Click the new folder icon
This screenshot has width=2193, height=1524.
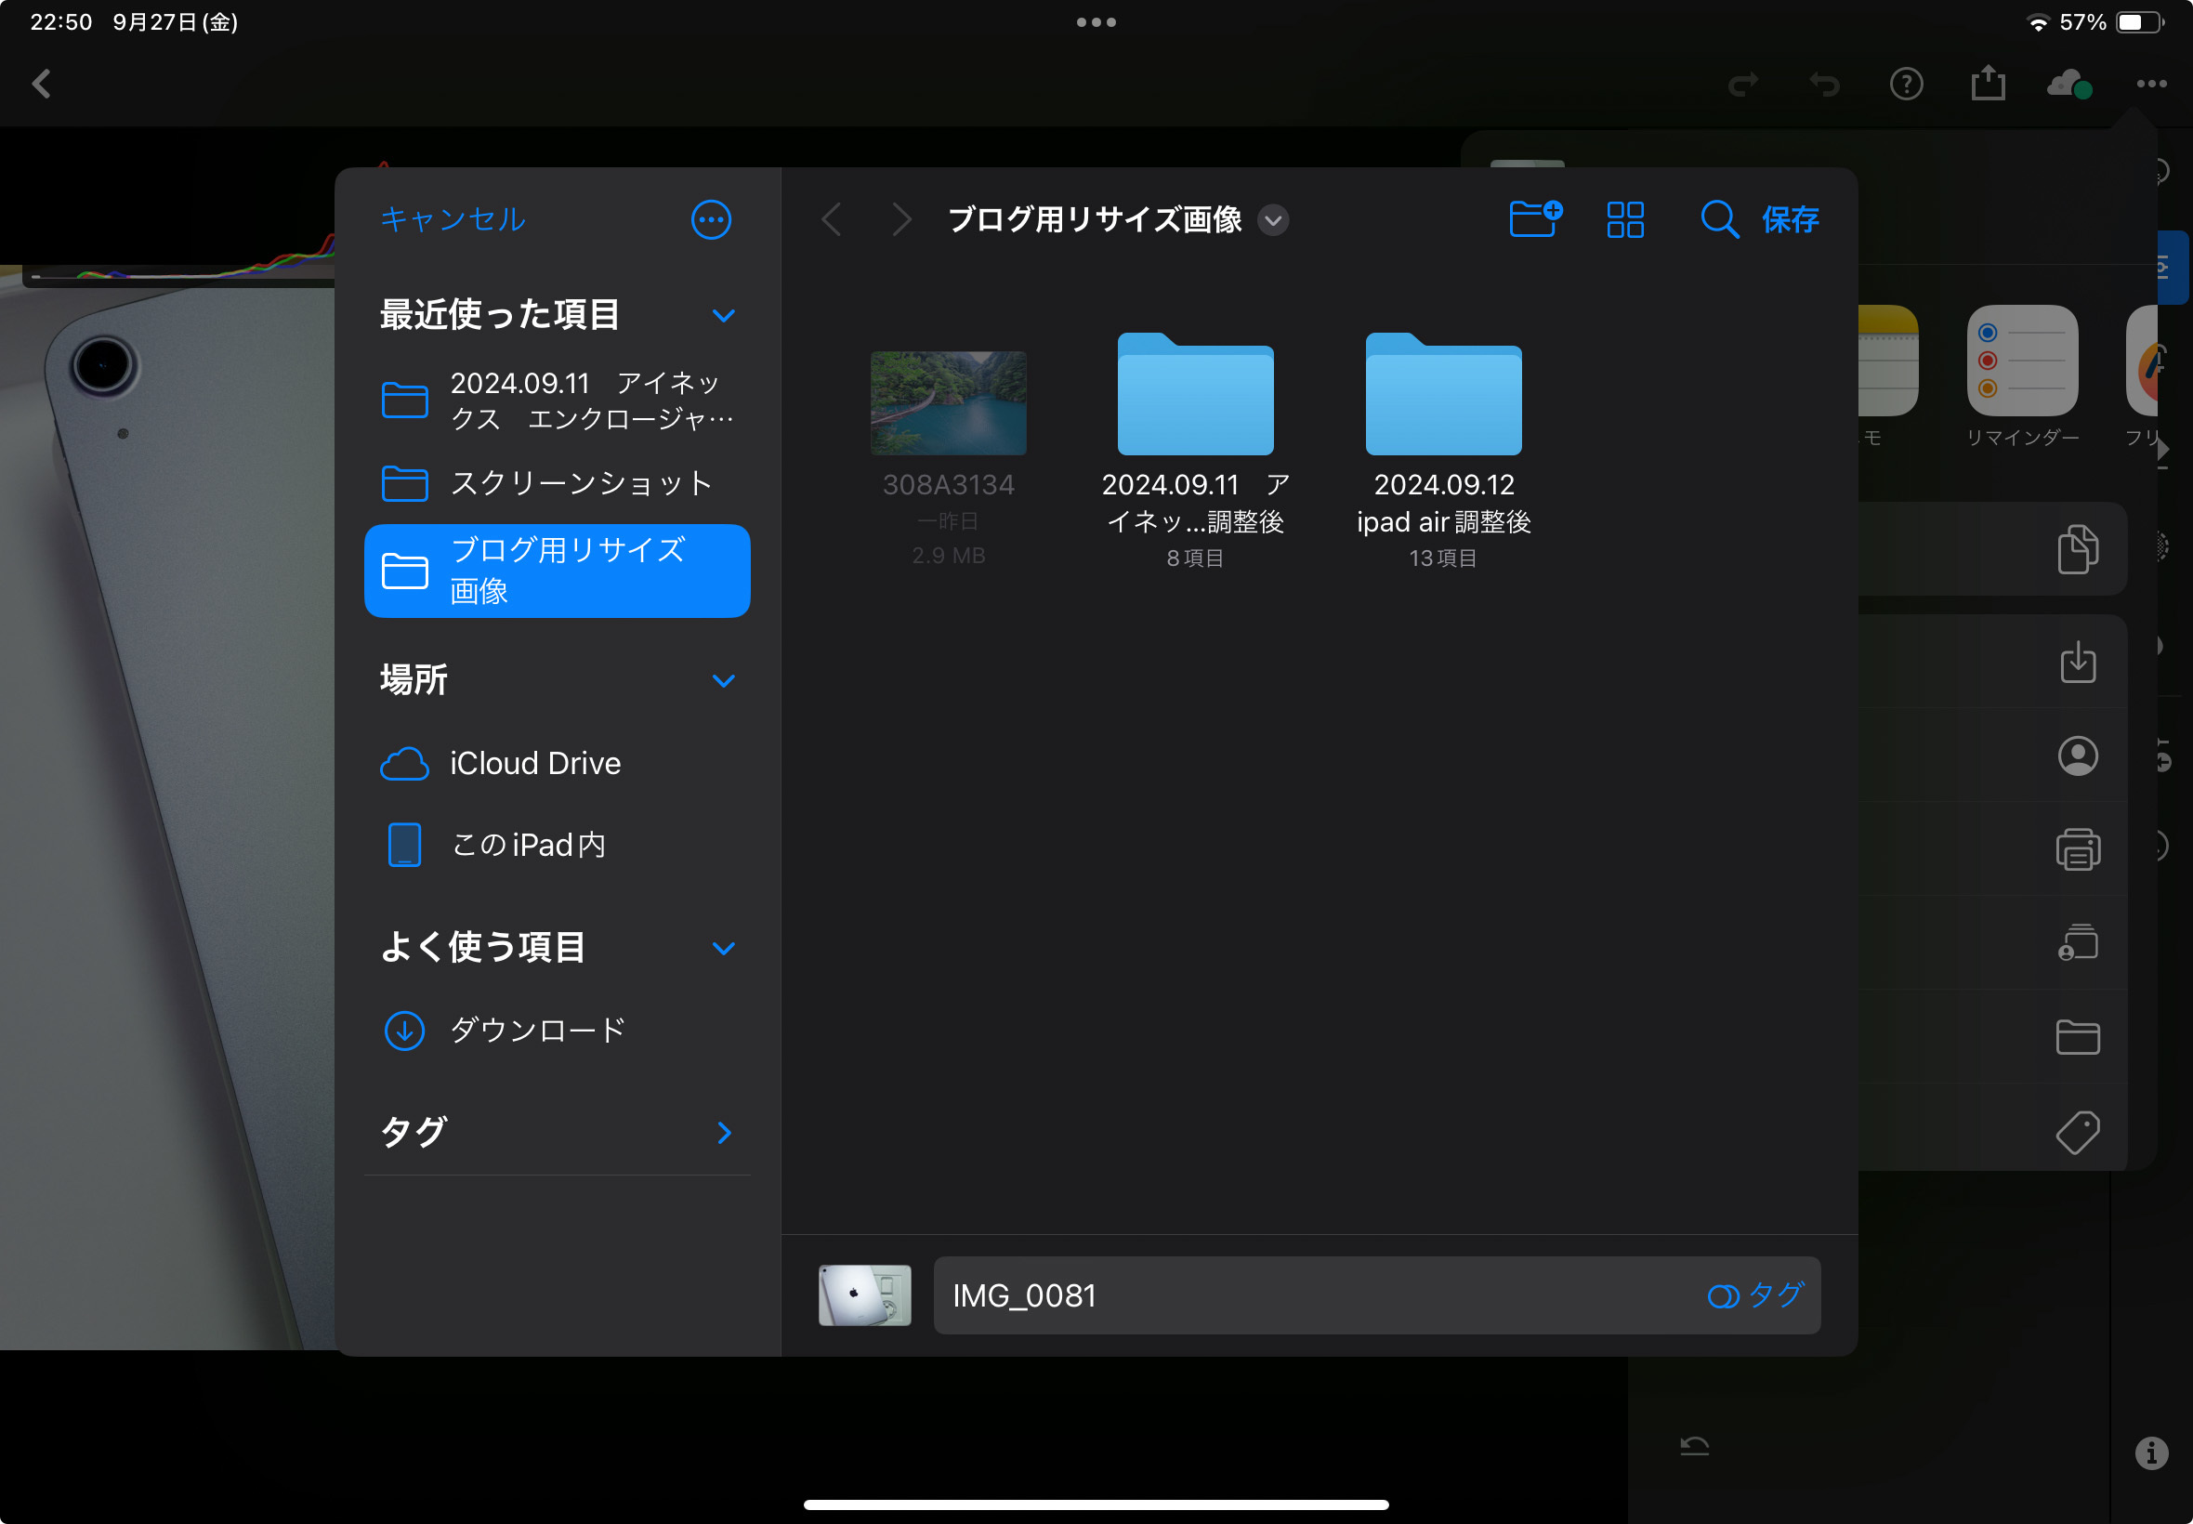point(1535,218)
